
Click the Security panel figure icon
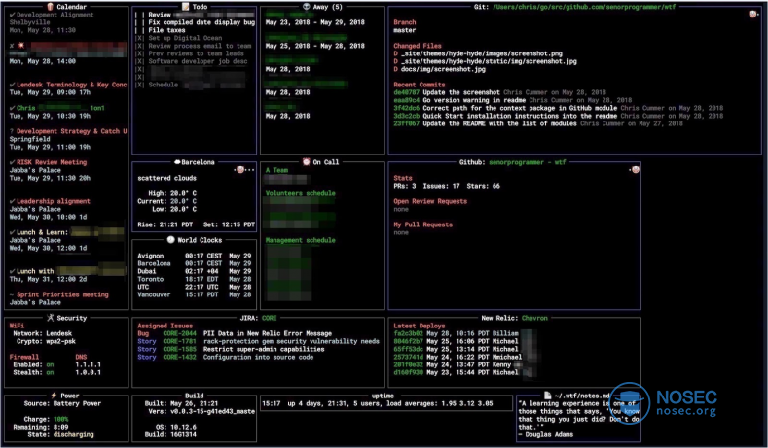click(x=50, y=318)
